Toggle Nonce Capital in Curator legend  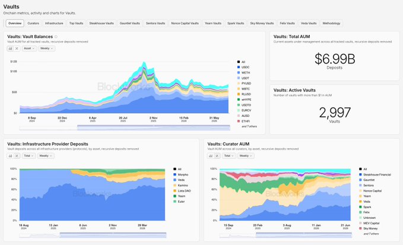370,191
